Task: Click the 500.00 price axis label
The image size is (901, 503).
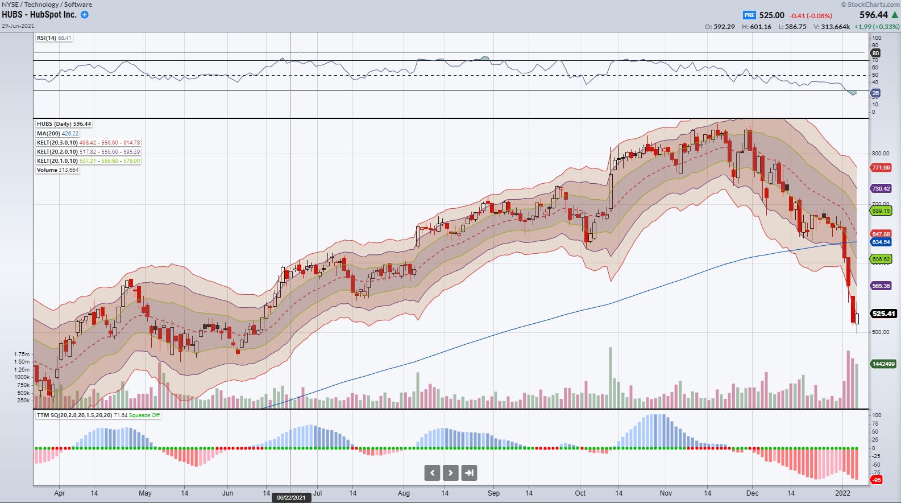Action: (x=881, y=332)
